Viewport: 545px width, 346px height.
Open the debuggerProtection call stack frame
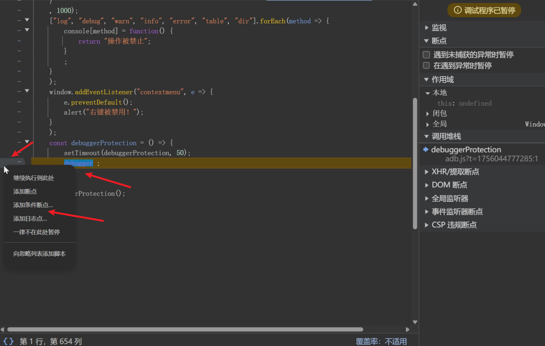(466, 150)
